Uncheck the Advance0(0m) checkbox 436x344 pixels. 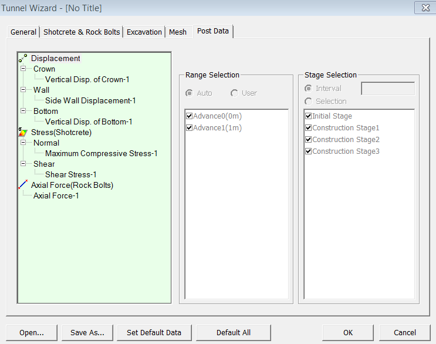(189, 116)
